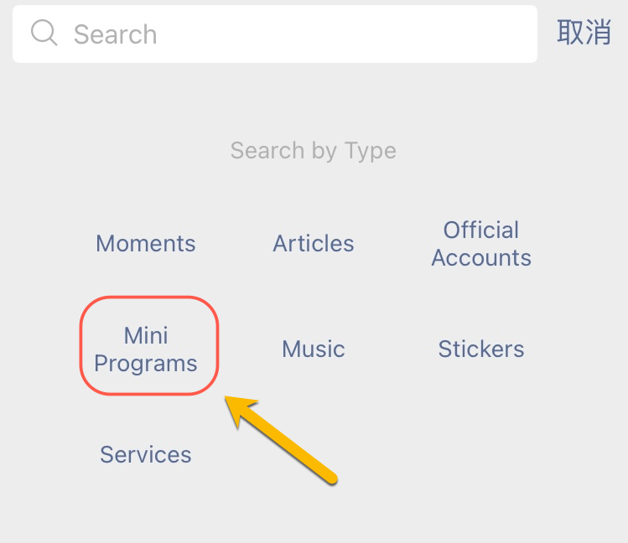Select the Moments search type

146,244
